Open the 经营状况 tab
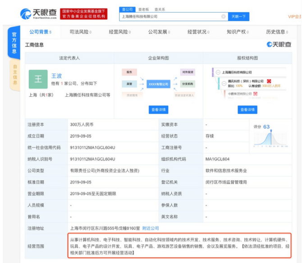Image resolution: width=302 pixels, height=263 pixels. (198, 32)
